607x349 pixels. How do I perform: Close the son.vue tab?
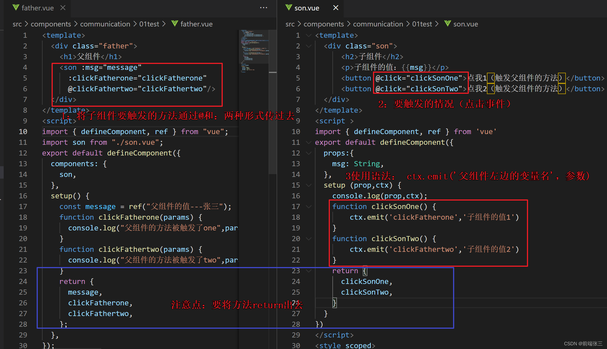pyautogui.click(x=336, y=8)
